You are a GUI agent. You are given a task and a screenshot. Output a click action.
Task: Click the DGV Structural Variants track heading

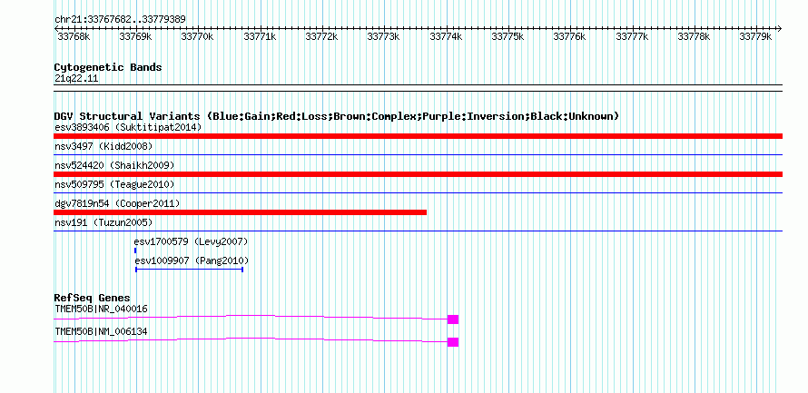[337, 116]
